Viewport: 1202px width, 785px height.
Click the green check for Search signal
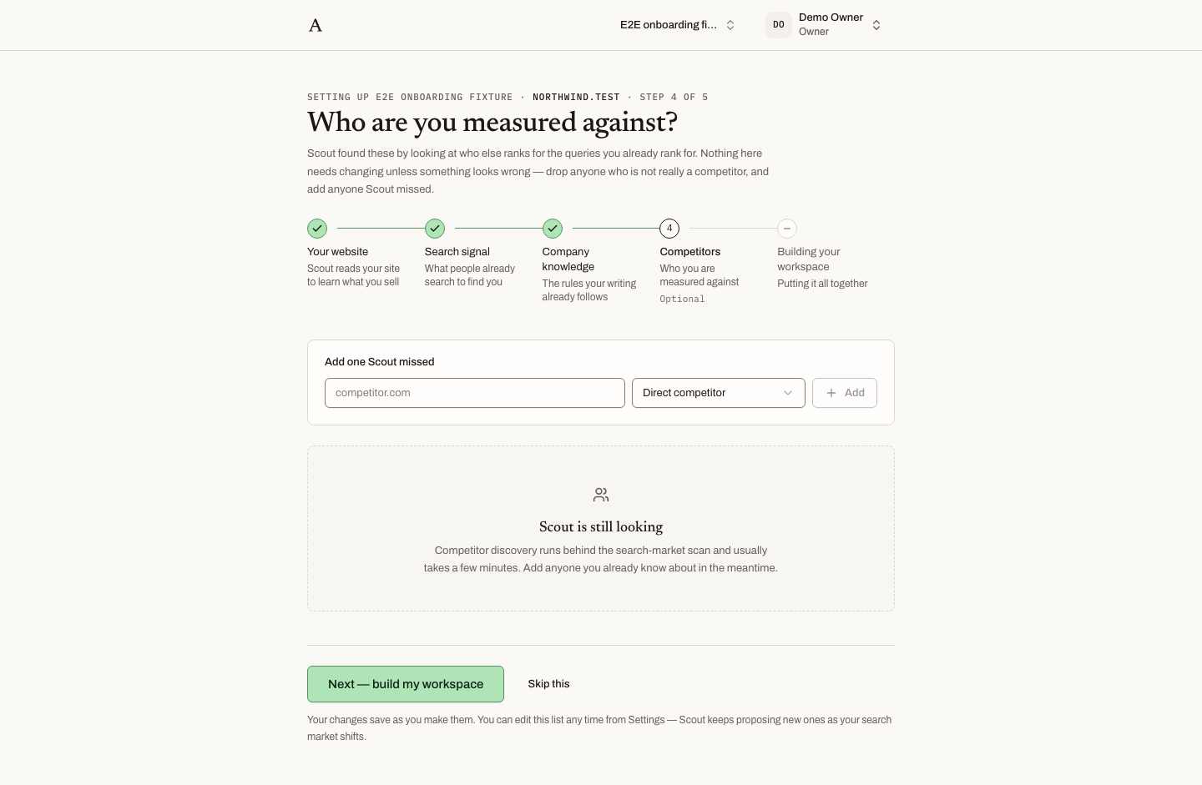435,229
